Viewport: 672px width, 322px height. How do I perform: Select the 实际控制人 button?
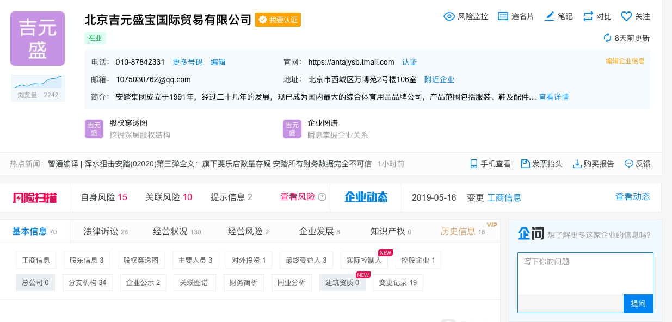[364, 261]
